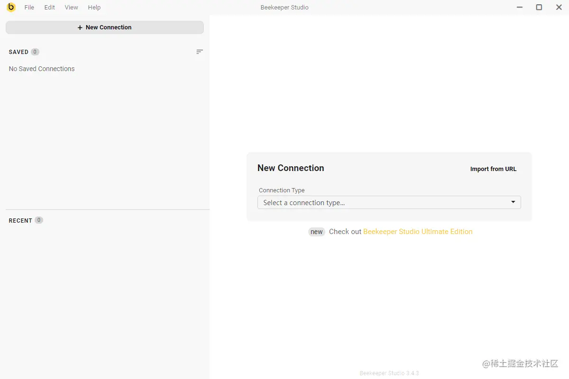Click the New Connection card heading
Screen dimensions: 569x379
291,168
